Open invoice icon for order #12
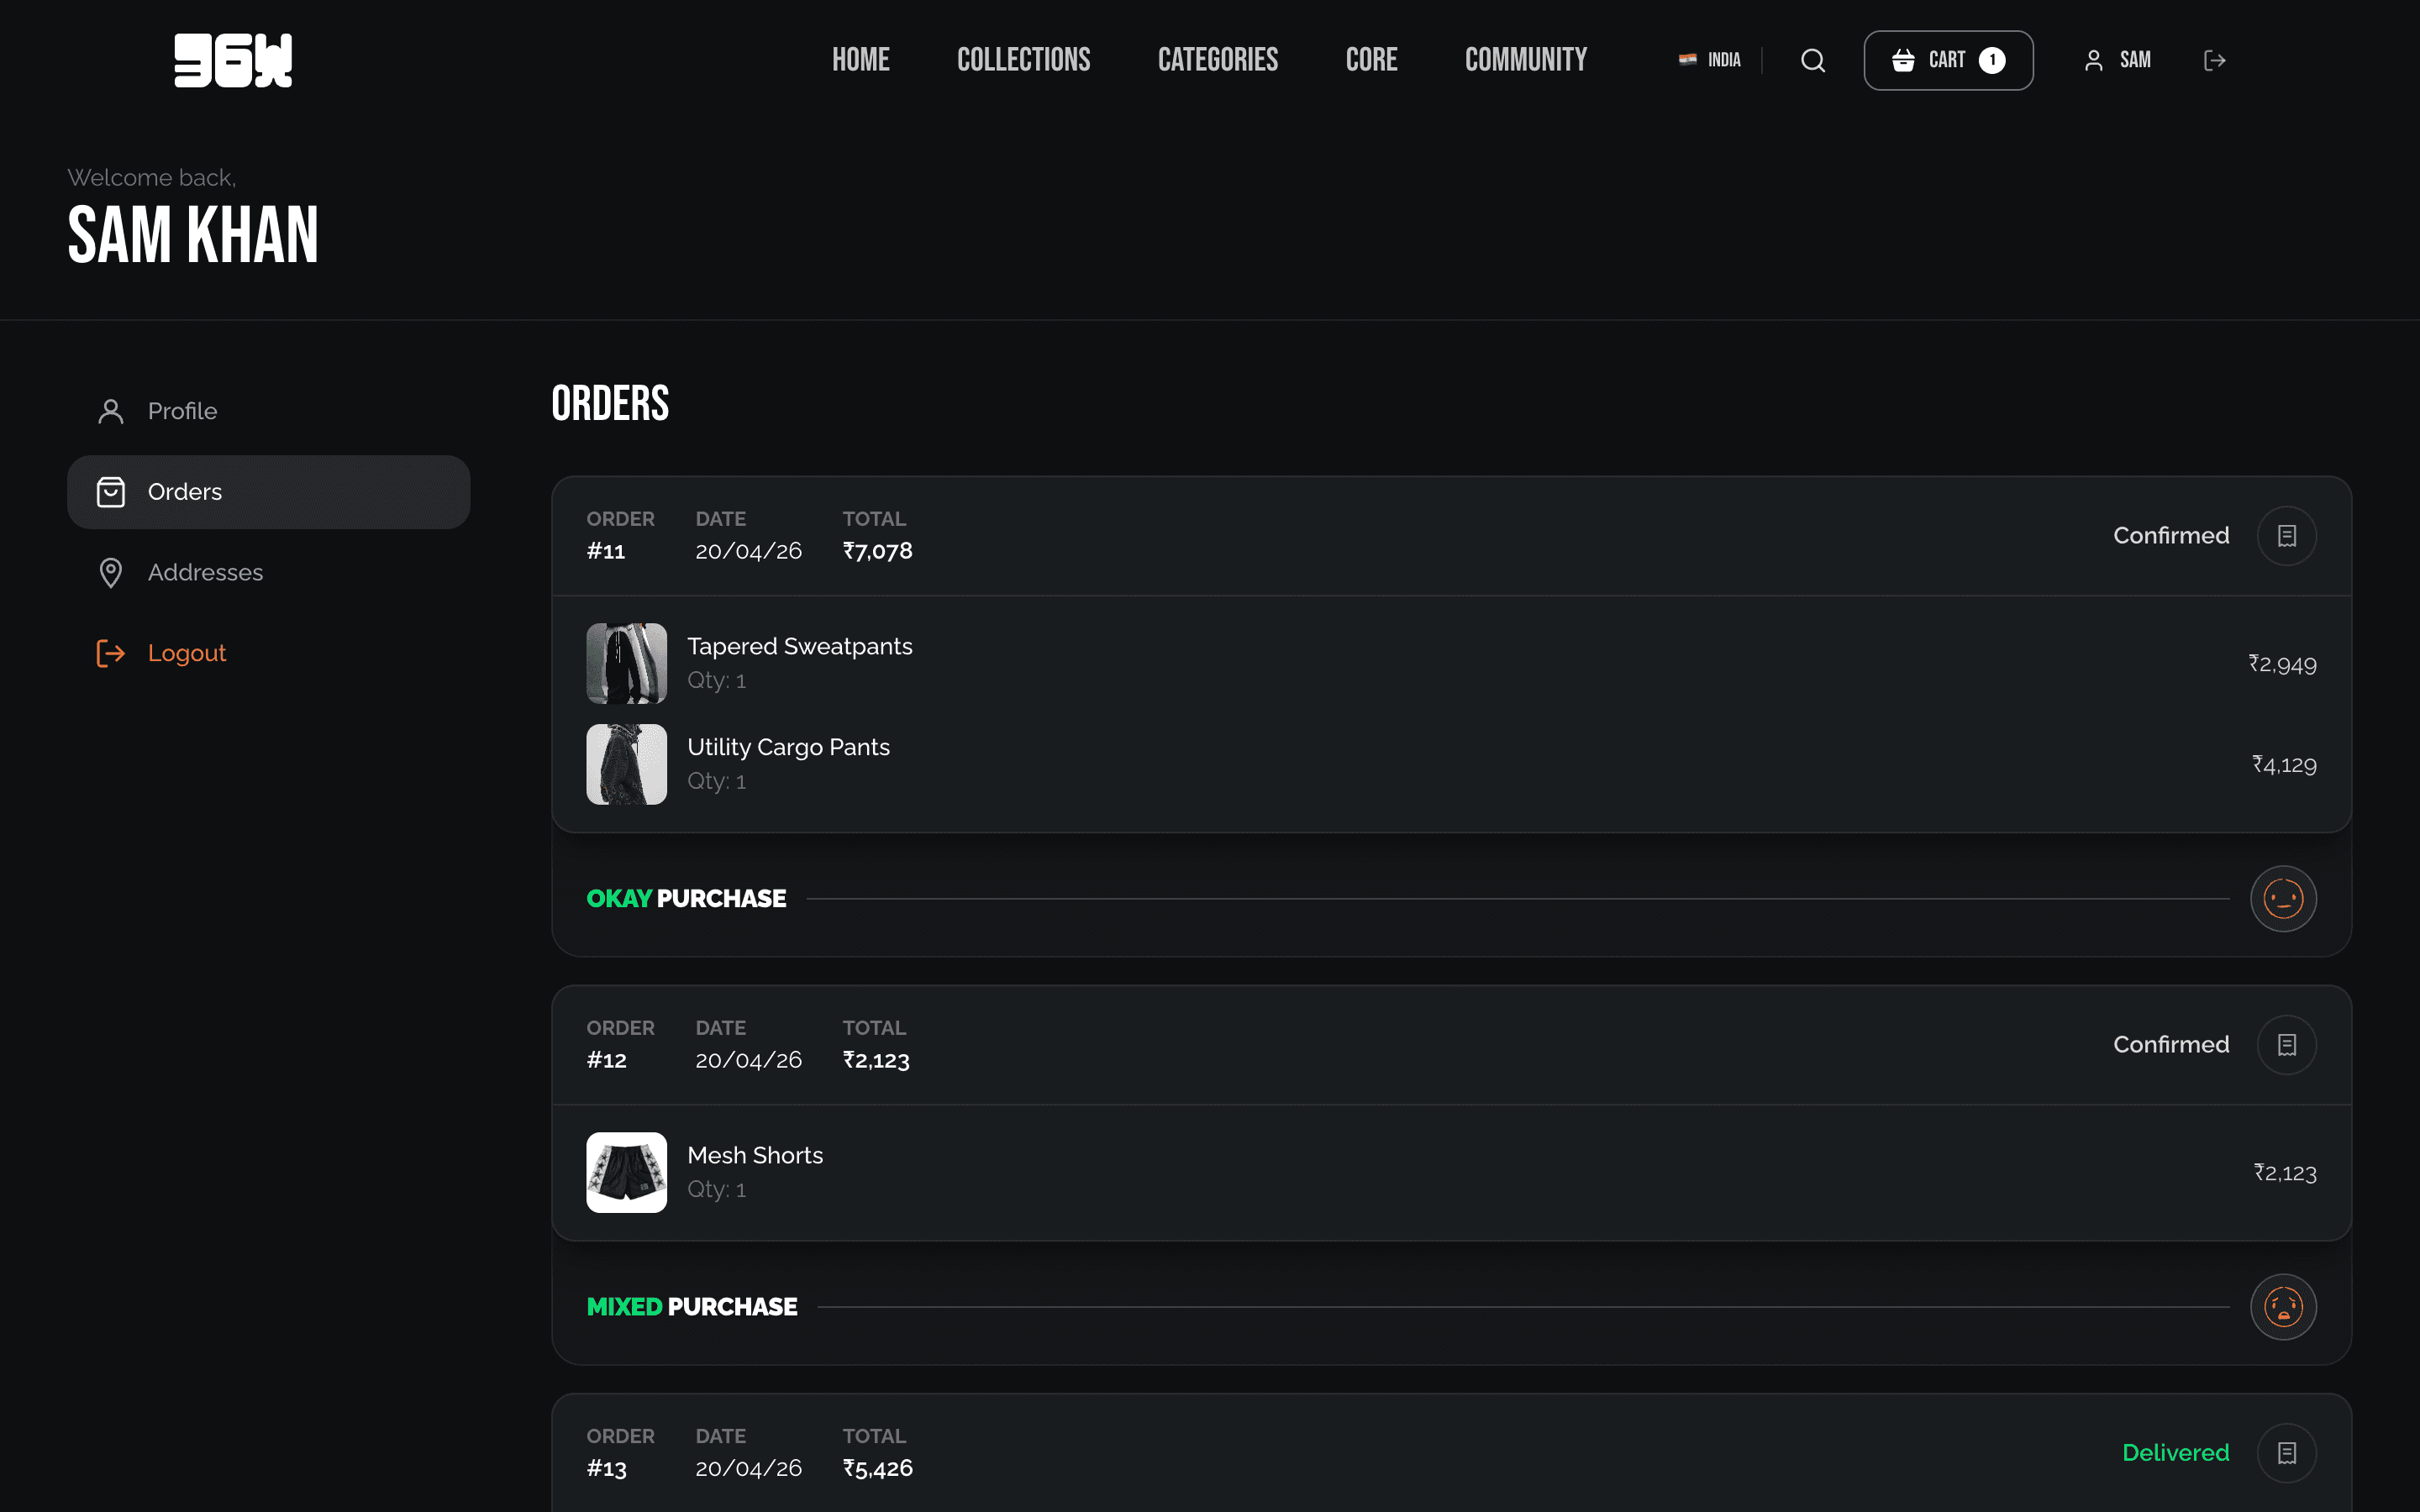 pyautogui.click(x=2286, y=1045)
